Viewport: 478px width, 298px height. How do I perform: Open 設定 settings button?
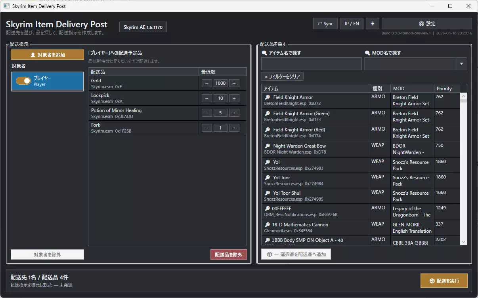tap(427, 24)
